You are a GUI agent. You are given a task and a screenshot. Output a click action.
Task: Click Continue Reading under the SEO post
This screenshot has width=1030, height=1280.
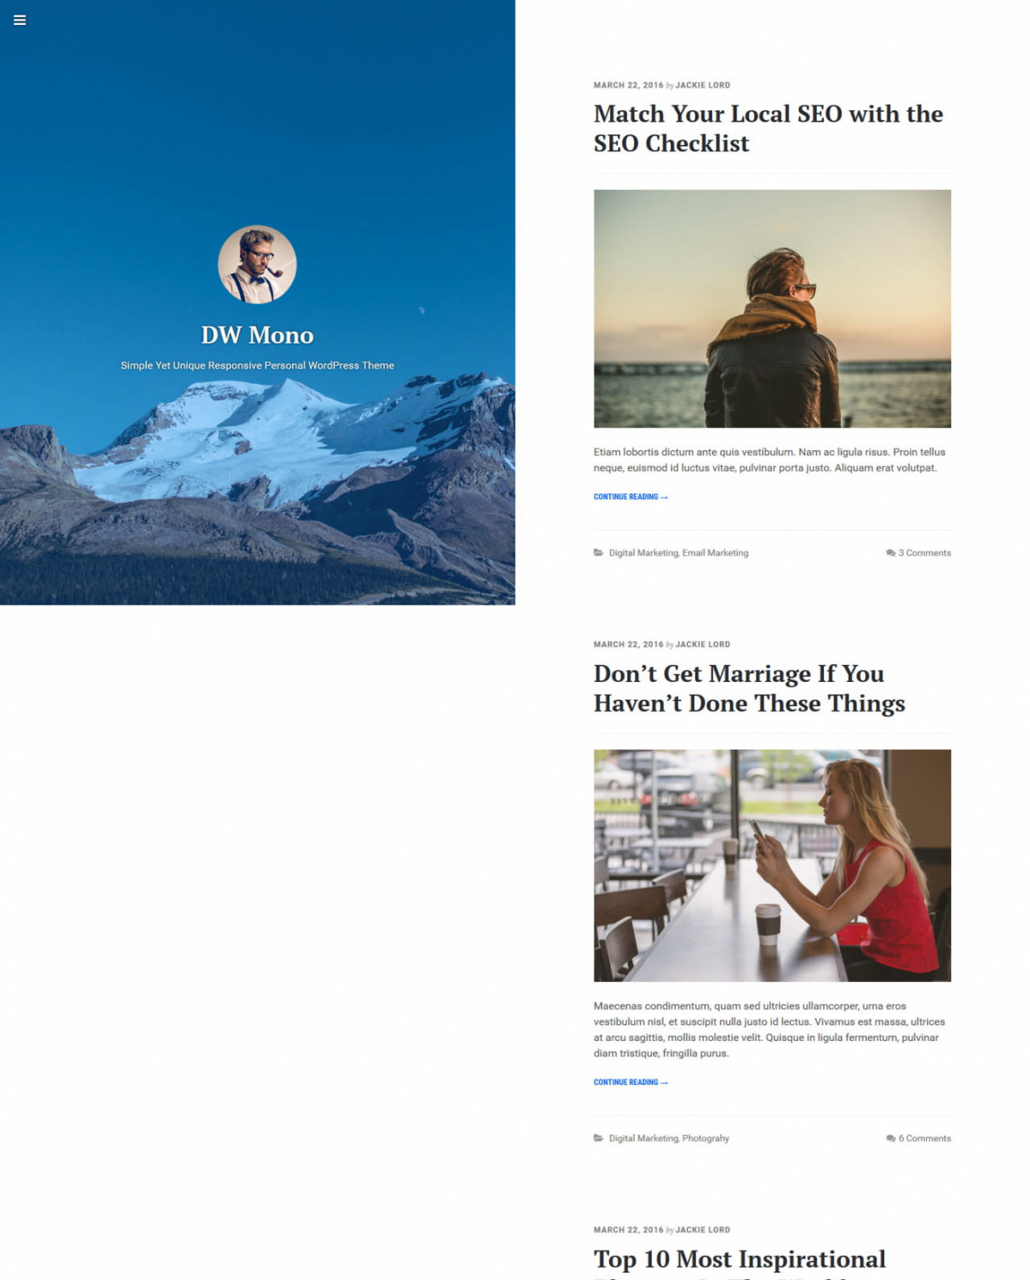pyautogui.click(x=631, y=497)
